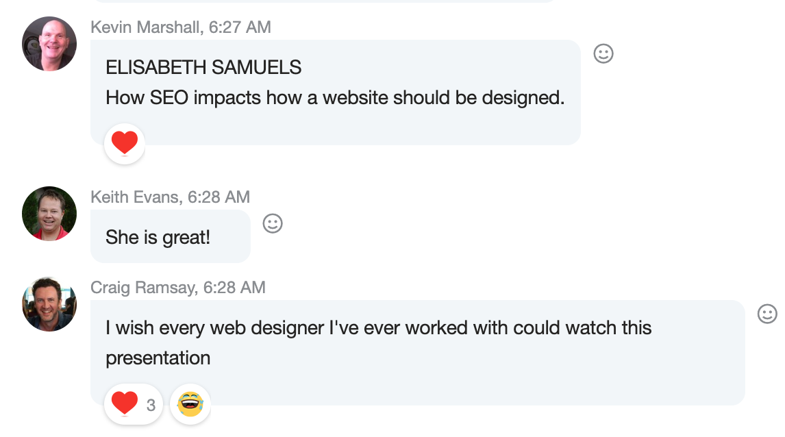Click the reaction count 3 beside the heart
Image resolution: width=785 pixels, height=437 pixels.
pyautogui.click(x=151, y=405)
